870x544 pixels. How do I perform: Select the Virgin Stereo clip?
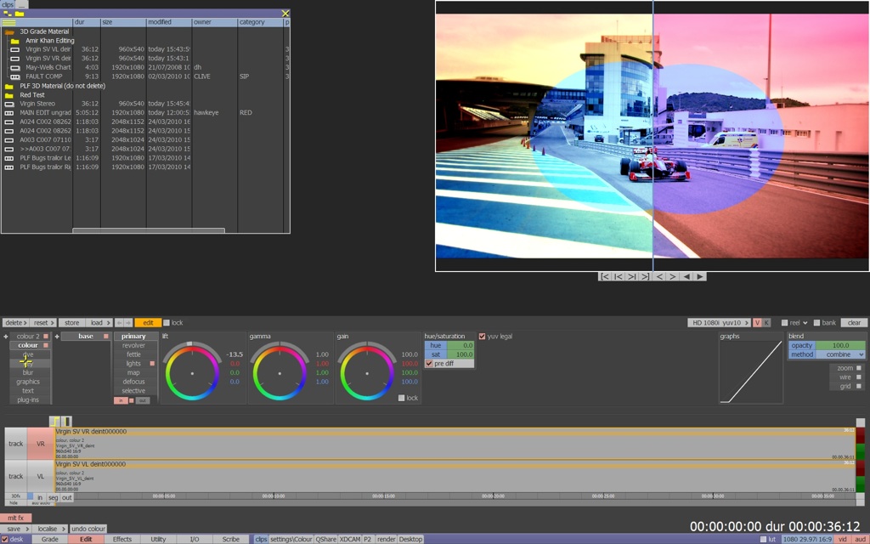coord(37,104)
